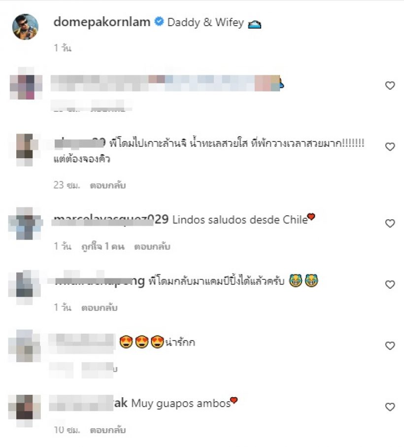Like the first blurred comment with heart icon
The image size is (404, 447).
(390, 86)
